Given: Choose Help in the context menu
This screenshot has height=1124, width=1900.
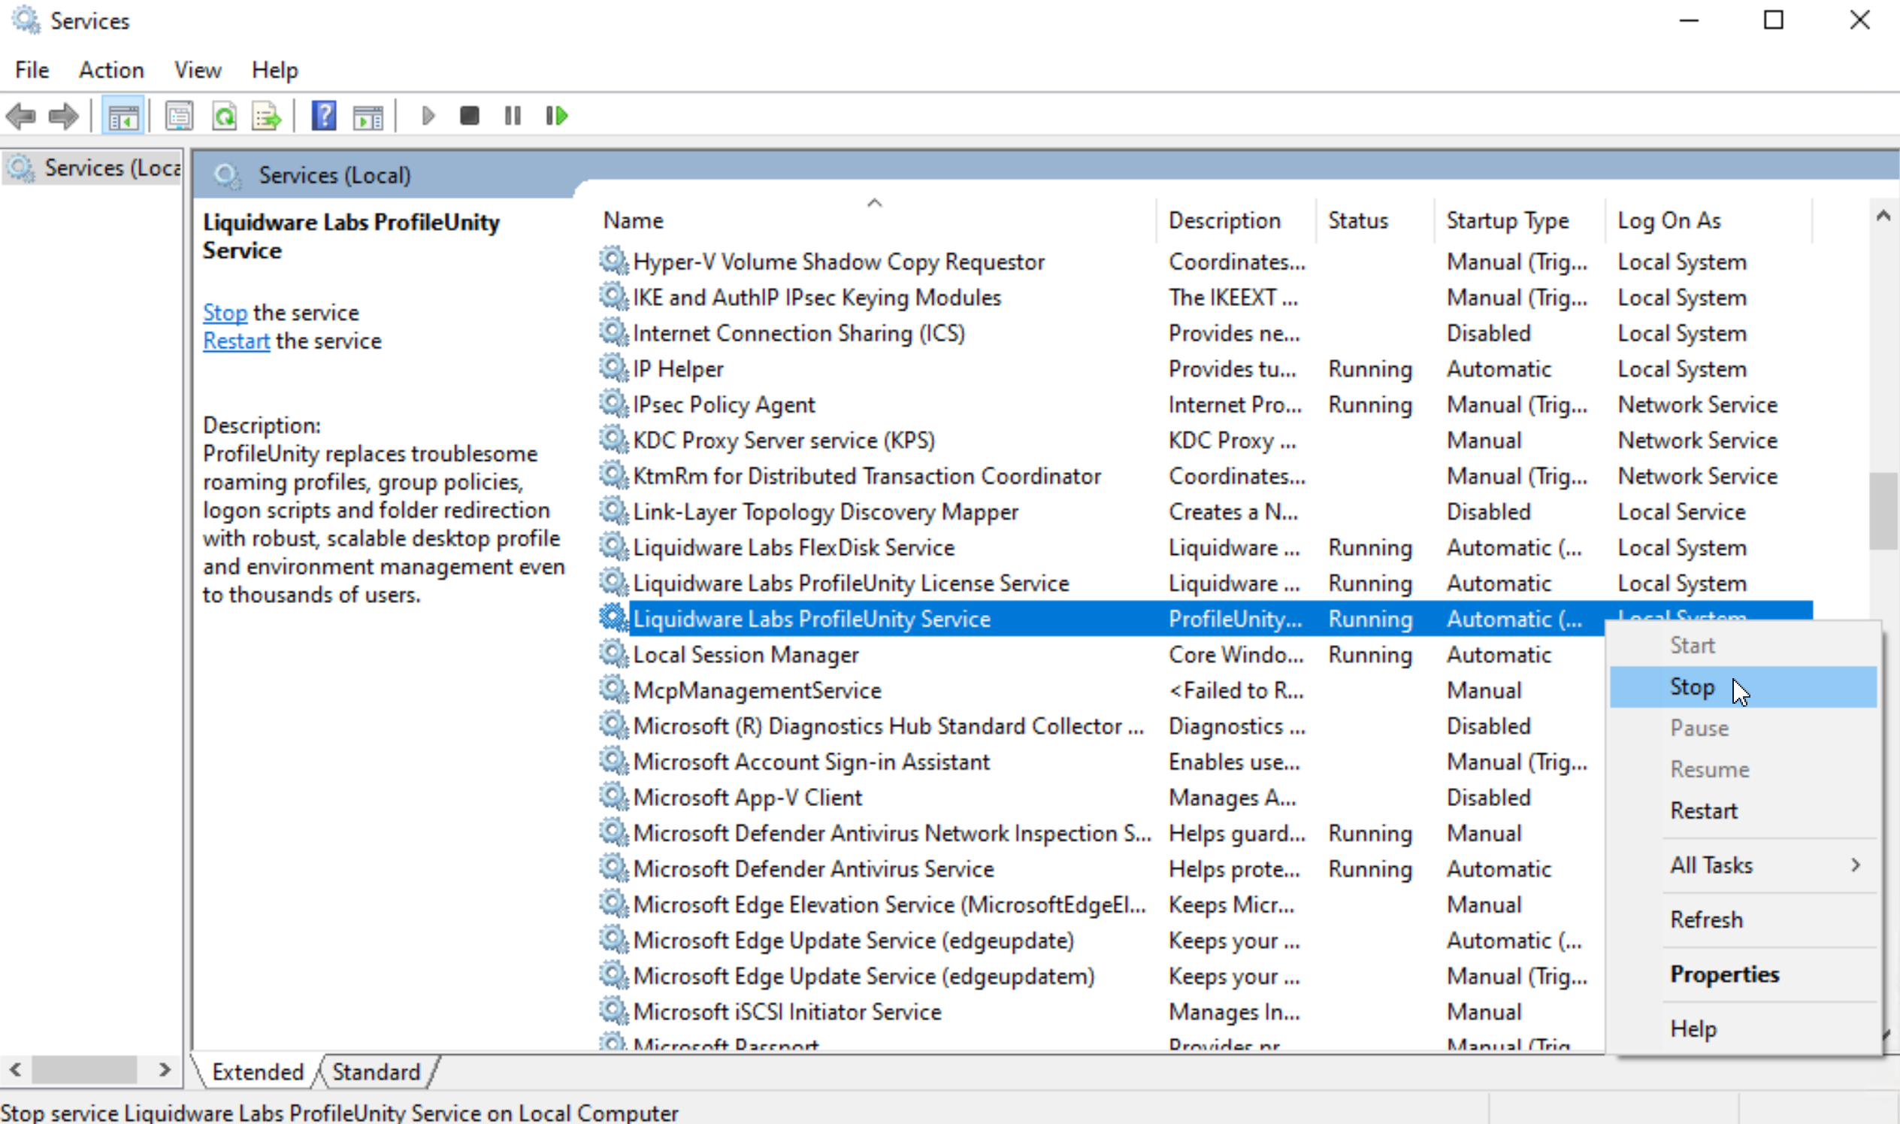Looking at the screenshot, I should click(1743, 1029).
